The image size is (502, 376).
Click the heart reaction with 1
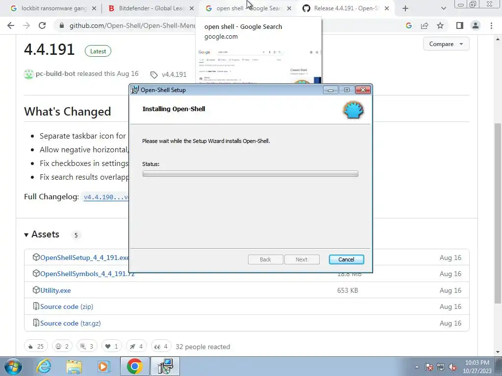point(111,346)
